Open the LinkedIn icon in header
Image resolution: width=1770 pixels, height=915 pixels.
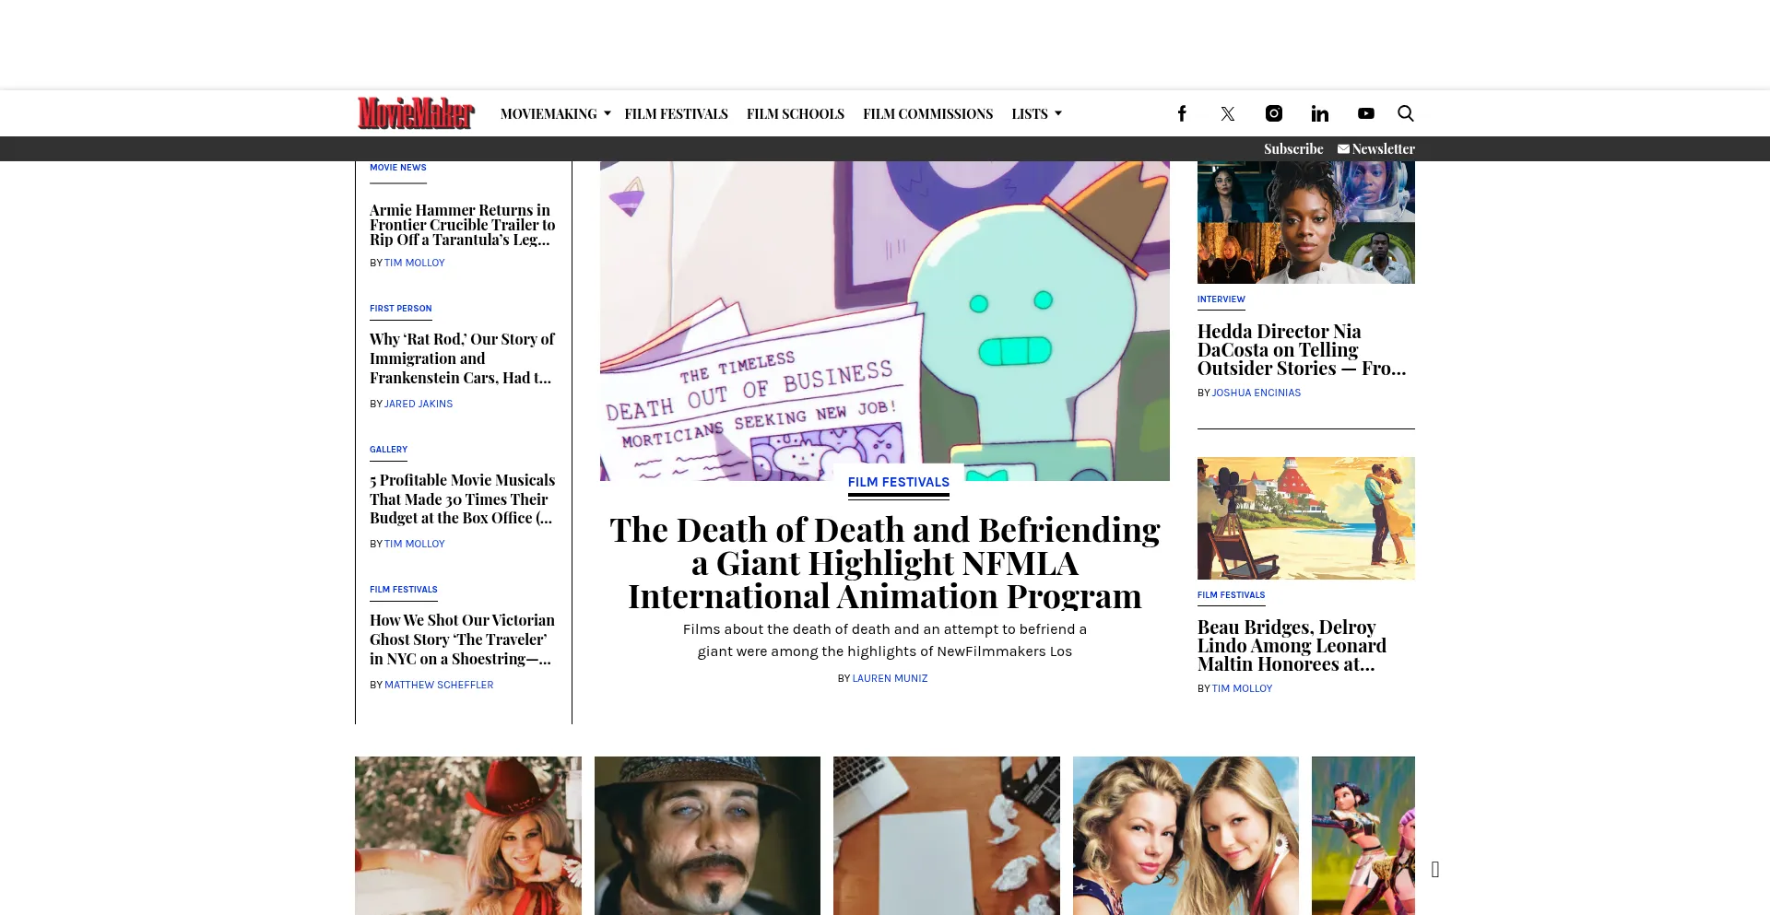pyautogui.click(x=1320, y=113)
